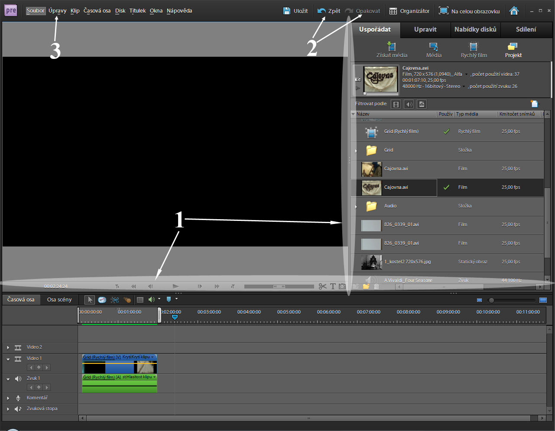
Task: Click the new item icon in project panel
Action: pos(535,104)
